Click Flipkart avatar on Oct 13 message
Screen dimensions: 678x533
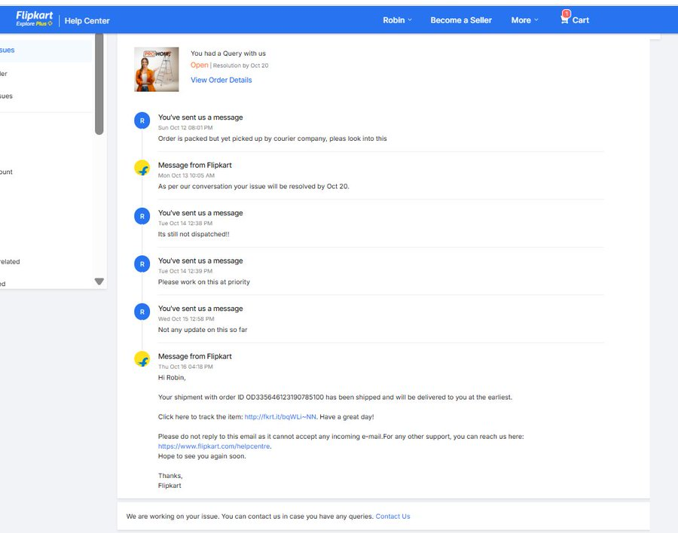(x=142, y=168)
